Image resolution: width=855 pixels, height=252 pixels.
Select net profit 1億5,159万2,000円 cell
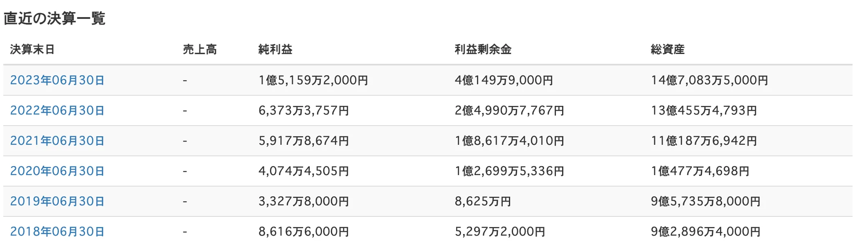point(313,80)
